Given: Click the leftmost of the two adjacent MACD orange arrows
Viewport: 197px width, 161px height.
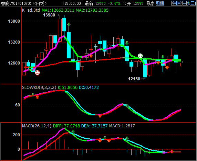Looking at the screenshot, I should point(100,140).
